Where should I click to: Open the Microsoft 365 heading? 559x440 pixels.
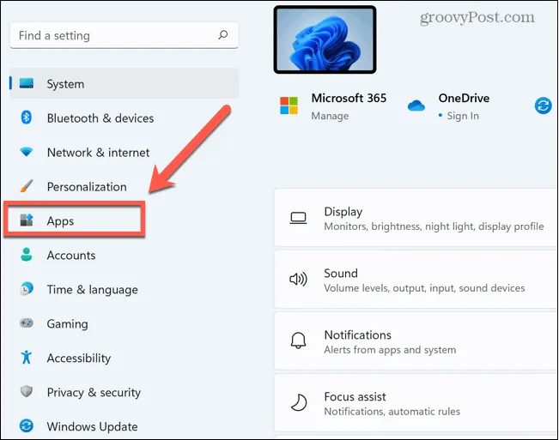coord(349,98)
